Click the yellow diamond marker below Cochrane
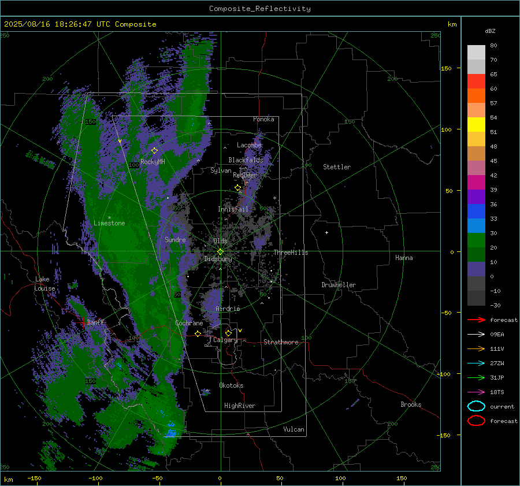 tap(198, 333)
